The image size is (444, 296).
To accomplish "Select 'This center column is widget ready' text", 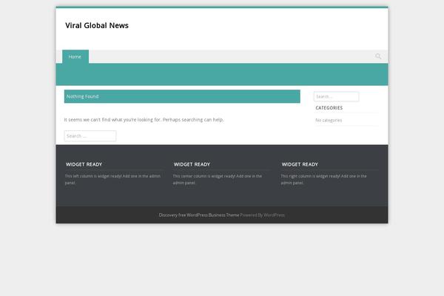I will click(x=218, y=179).
